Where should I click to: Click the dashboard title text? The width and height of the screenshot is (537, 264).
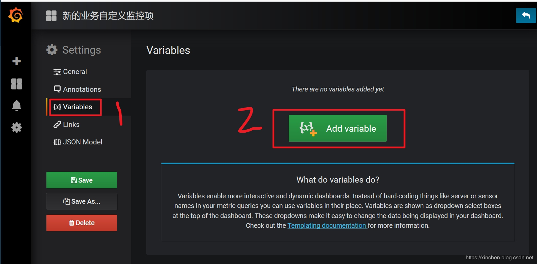108,16
